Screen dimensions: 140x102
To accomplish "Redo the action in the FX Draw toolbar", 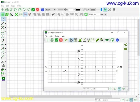I will [x=29, y=10].
